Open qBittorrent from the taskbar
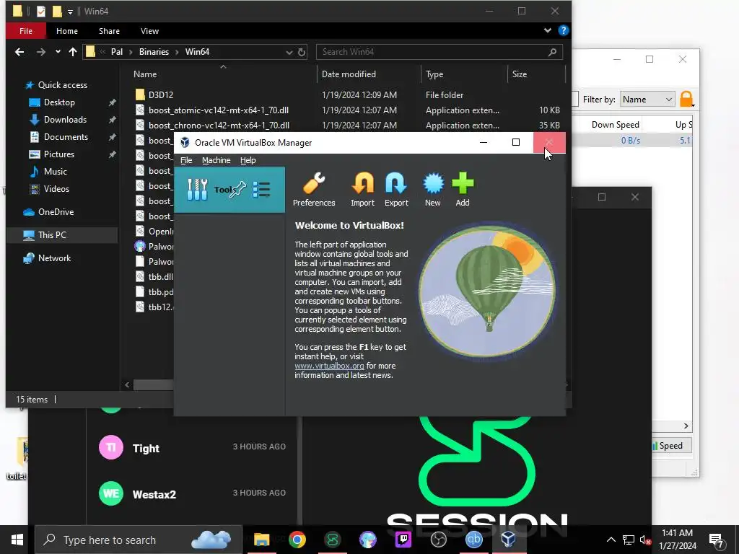739x554 pixels. point(473,540)
